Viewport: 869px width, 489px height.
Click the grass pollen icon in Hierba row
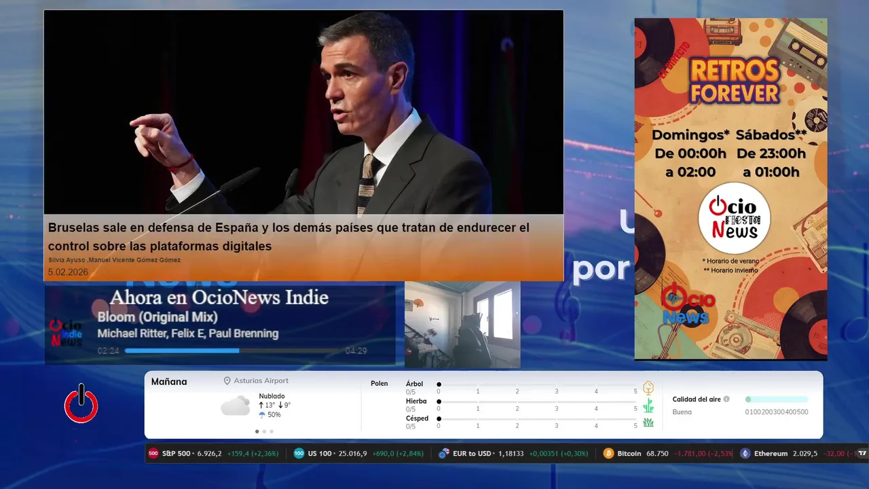point(648,405)
